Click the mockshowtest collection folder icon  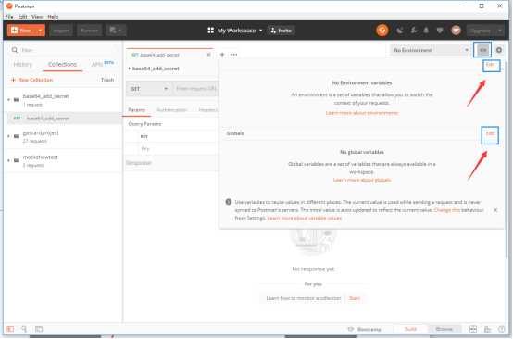coord(16,160)
